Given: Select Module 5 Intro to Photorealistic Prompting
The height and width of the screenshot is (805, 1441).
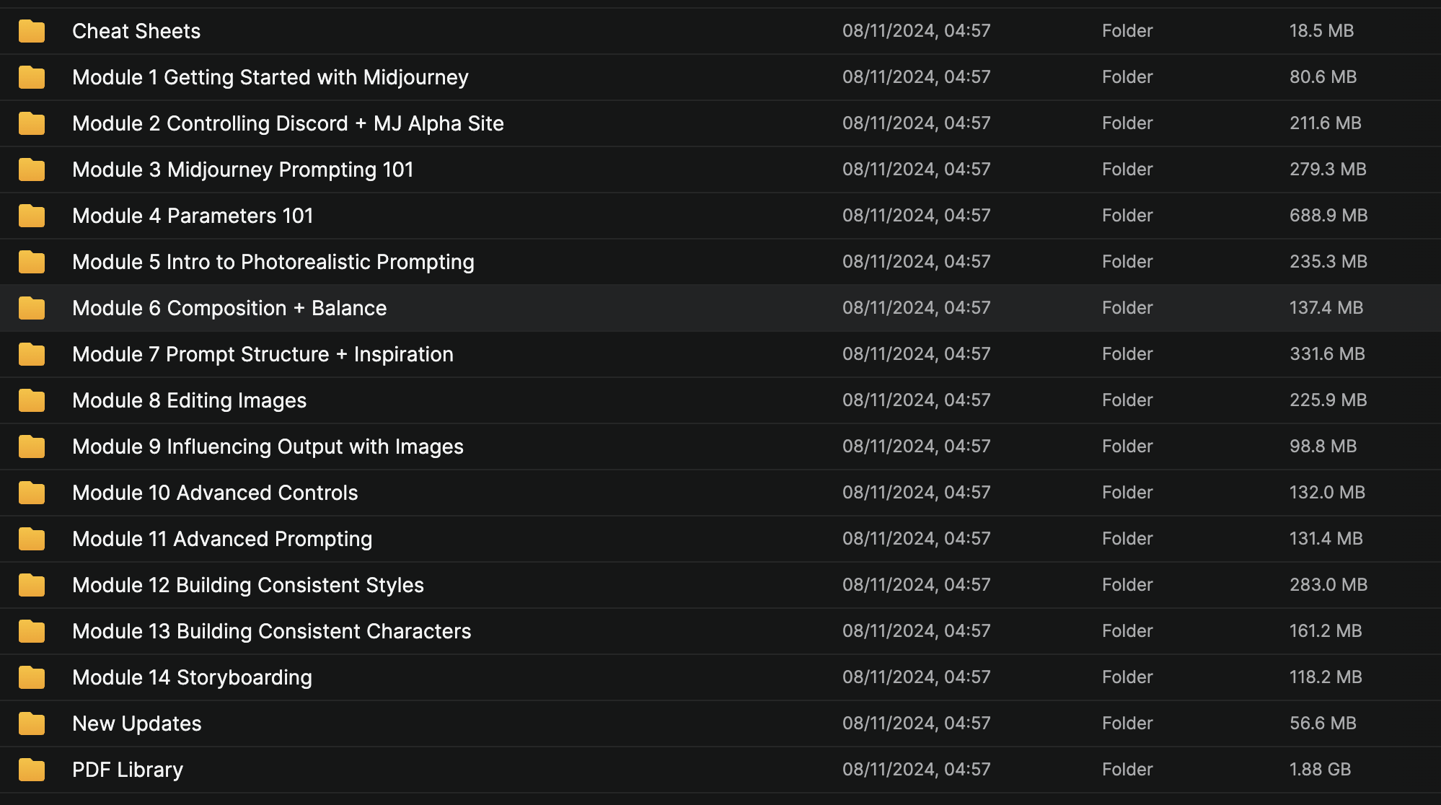Looking at the screenshot, I should click(273, 262).
